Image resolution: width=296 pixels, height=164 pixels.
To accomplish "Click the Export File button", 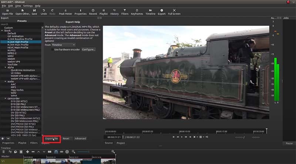I will coord(51,139).
